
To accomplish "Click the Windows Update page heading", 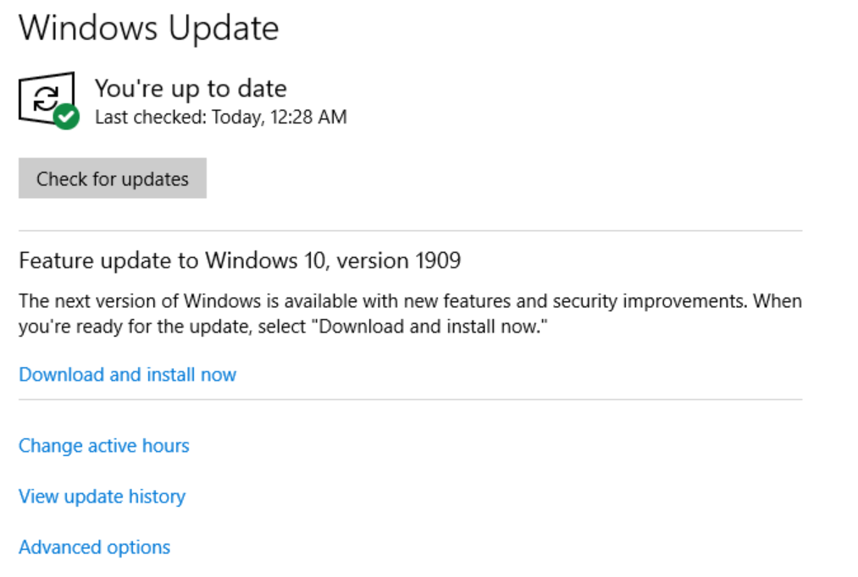I will 148,29.
